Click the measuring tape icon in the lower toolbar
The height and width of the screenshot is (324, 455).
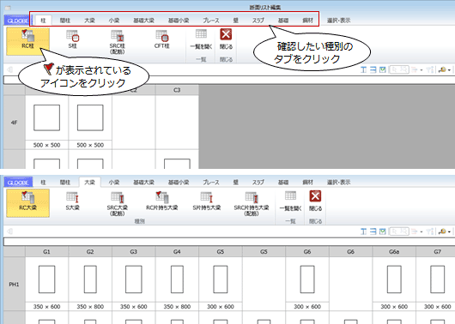(x=442, y=231)
